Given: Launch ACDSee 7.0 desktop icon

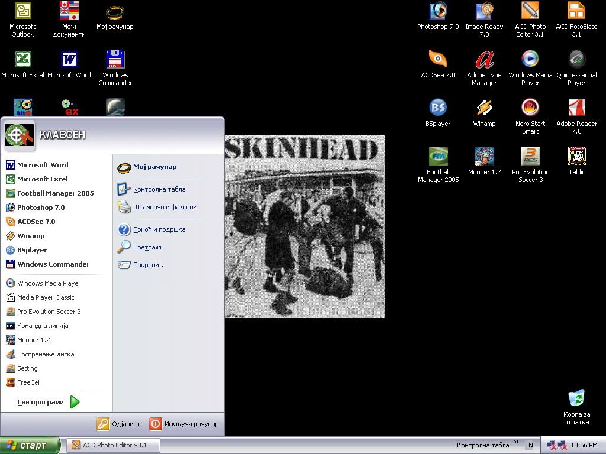Looking at the screenshot, I should (438, 64).
